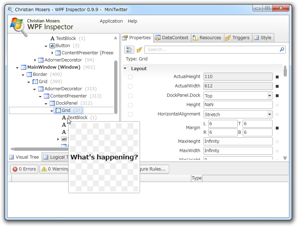The width and height of the screenshot is (298, 227).
Task: Switch to the Resources tab
Action: pyautogui.click(x=208, y=38)
